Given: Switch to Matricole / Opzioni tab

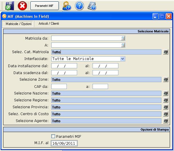Looking at the screenshot, I should [18, 24].
